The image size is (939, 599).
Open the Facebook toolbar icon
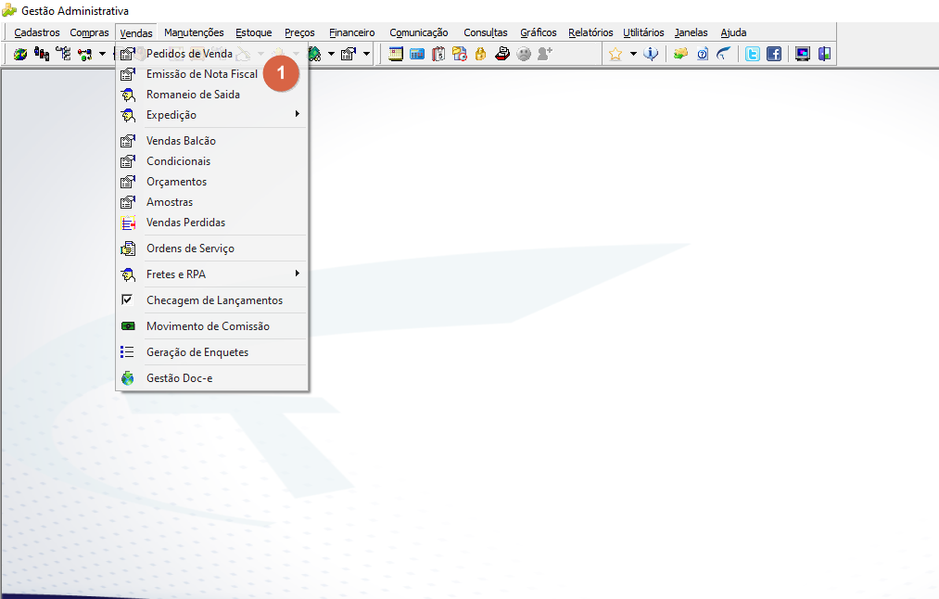774,54
